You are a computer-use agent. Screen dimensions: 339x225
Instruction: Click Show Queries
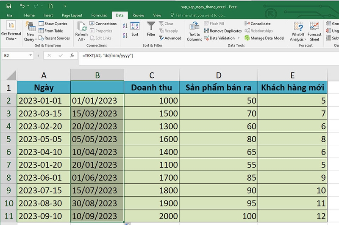pyautogui.click(x=53, y=24)
